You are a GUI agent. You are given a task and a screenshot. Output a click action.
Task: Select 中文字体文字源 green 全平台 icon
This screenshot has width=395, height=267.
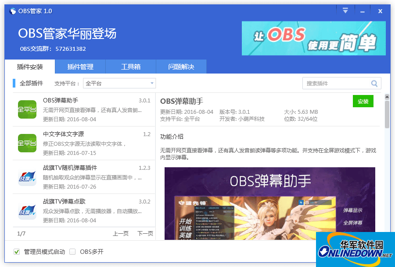pyautogui.click(x=27, y=143)
